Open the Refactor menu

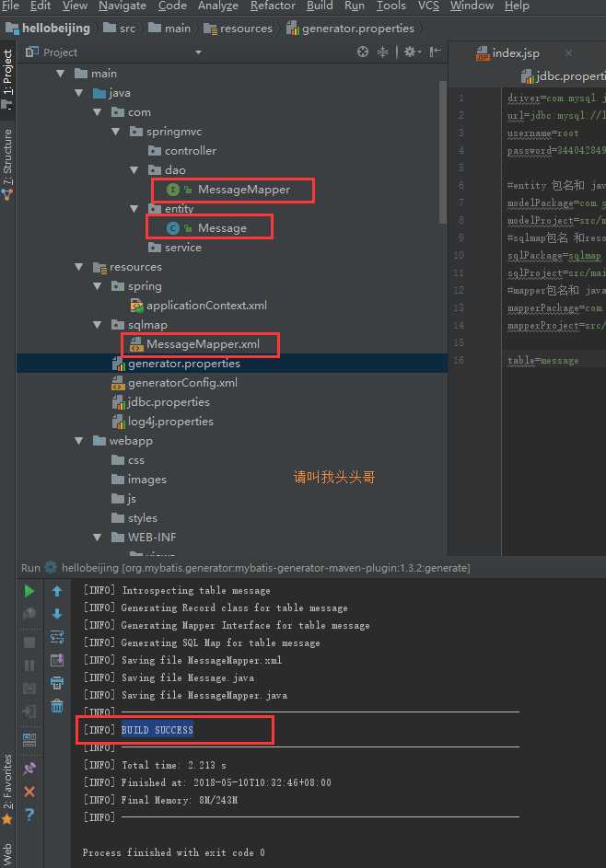point(273,6)
